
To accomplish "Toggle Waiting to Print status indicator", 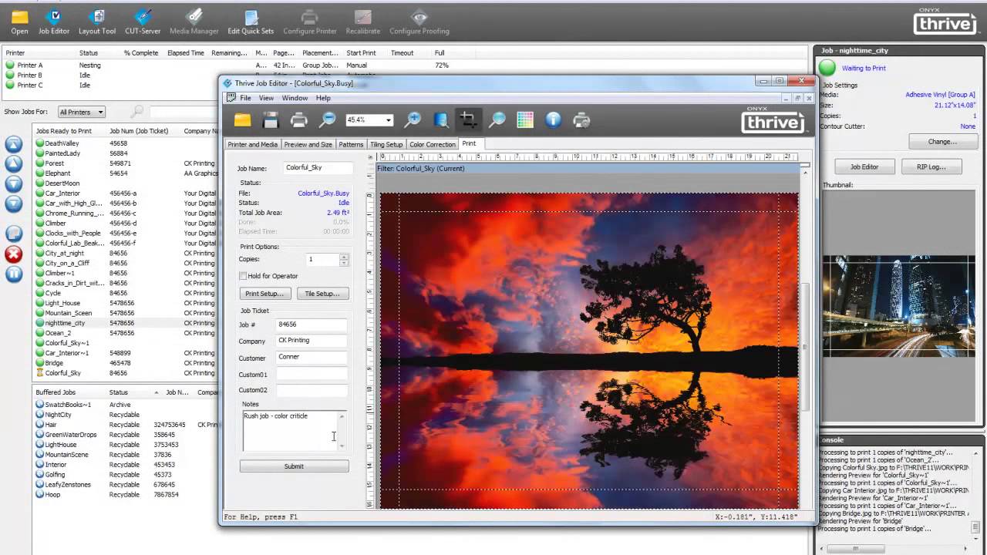I will pyautogui.click(x=826, y=68).
